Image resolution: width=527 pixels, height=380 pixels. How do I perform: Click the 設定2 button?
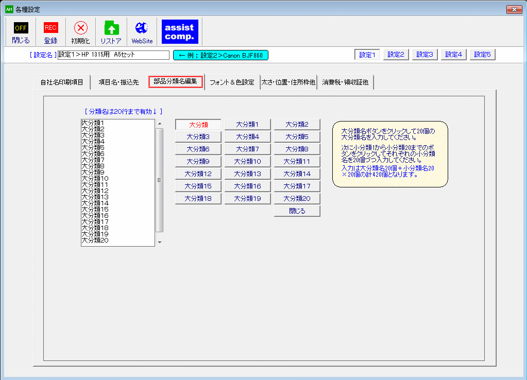[395, 54]
